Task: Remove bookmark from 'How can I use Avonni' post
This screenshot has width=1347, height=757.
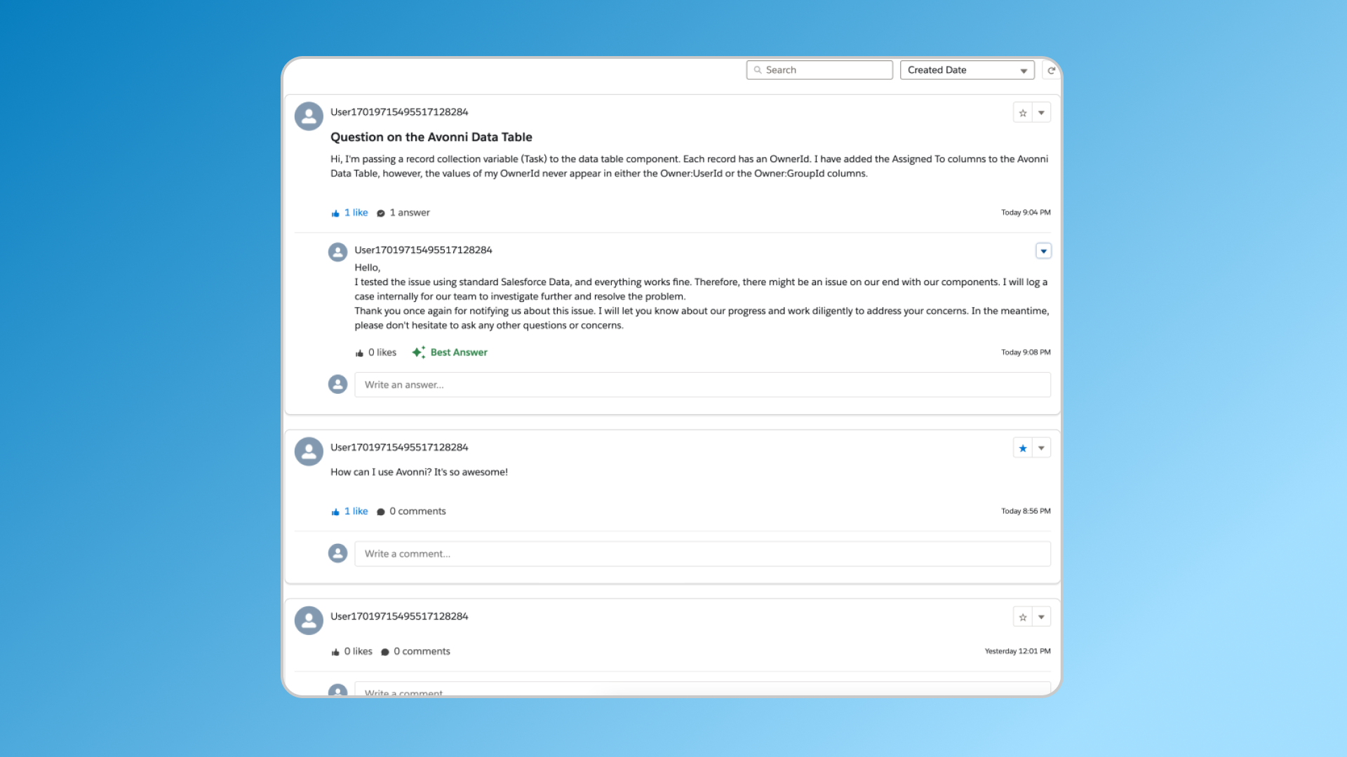Action: pos(1023,448)
